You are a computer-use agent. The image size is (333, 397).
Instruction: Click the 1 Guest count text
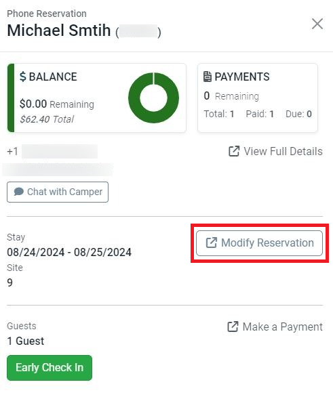click(26, 341)
